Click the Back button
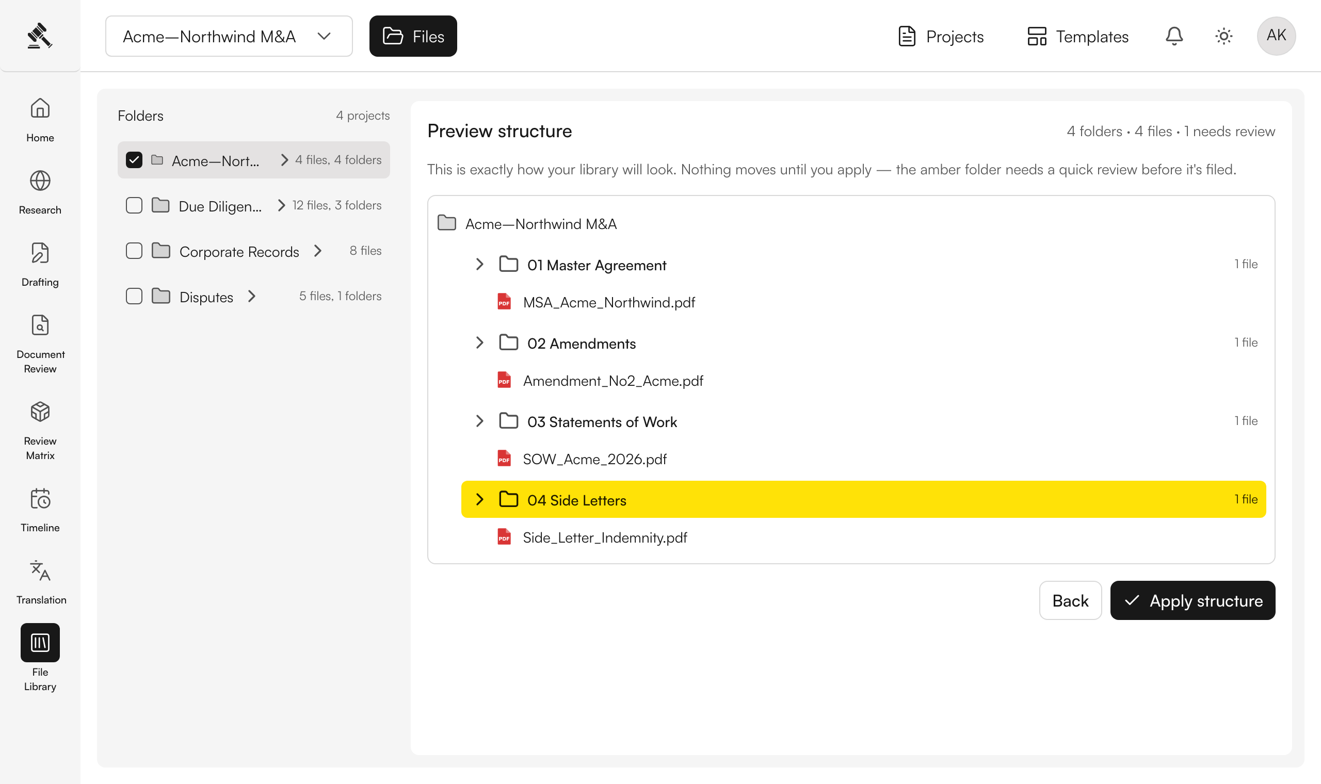 pyautogui.click(x=1070, y=600)
